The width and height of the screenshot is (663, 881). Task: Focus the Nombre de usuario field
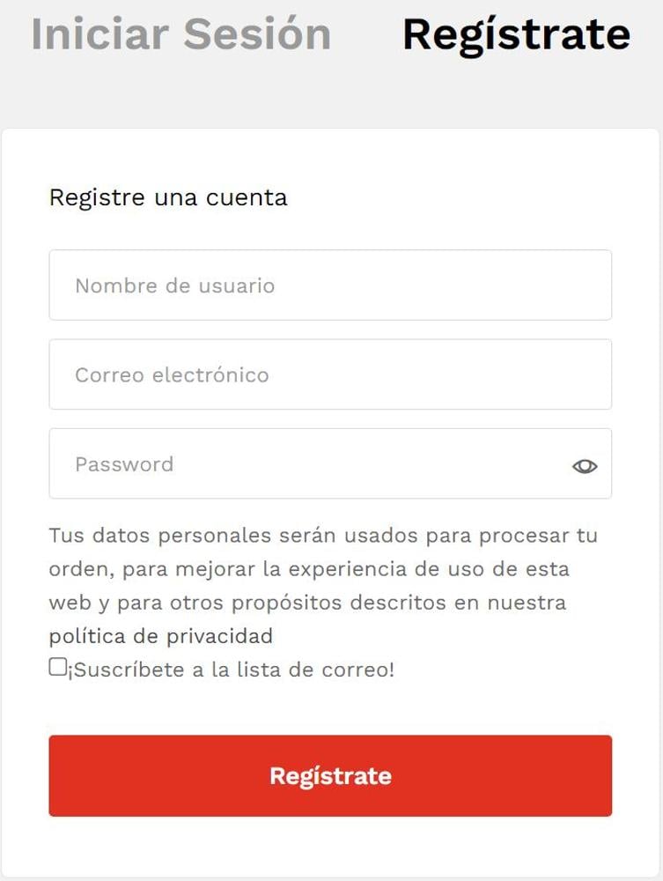point(330,285)
